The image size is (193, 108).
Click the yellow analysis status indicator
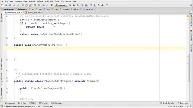[x=188, y=16]
